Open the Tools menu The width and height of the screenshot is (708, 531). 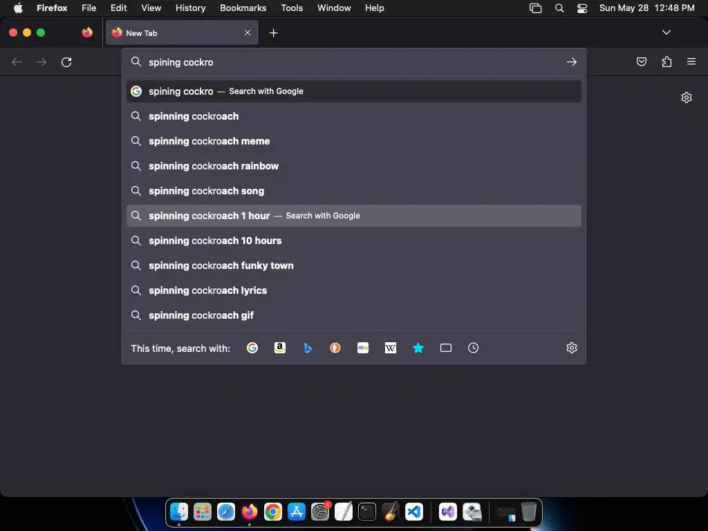292,8
